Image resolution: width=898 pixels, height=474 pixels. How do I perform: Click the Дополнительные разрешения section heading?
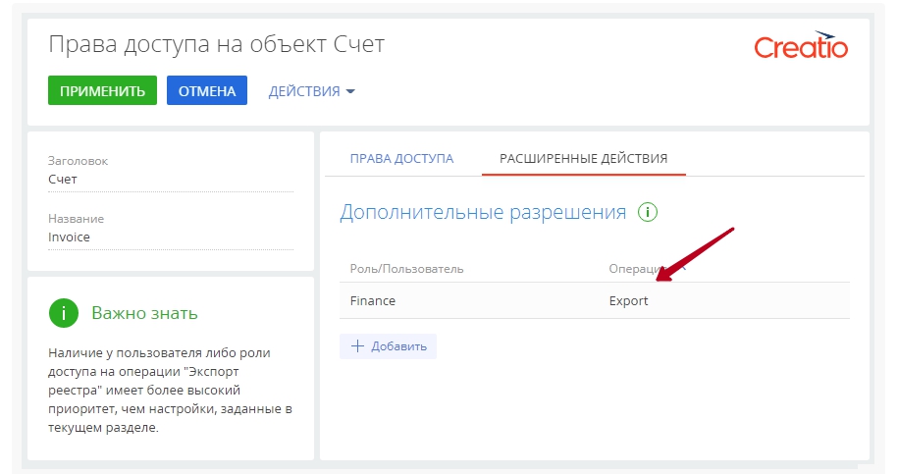[482, 212]
